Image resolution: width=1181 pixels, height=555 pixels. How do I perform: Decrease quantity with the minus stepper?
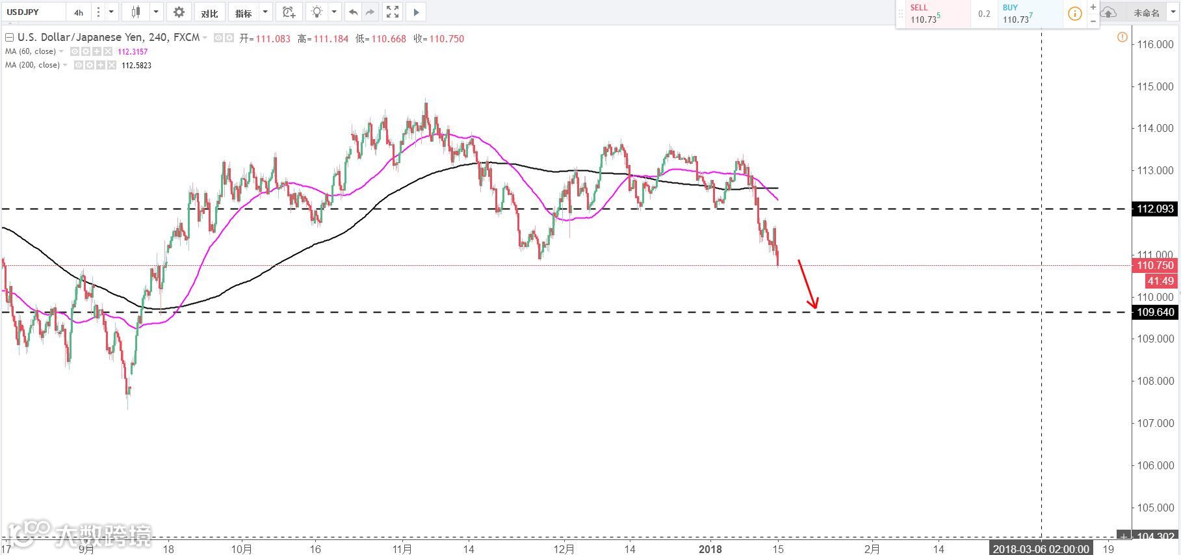[x=1093, y=21]
